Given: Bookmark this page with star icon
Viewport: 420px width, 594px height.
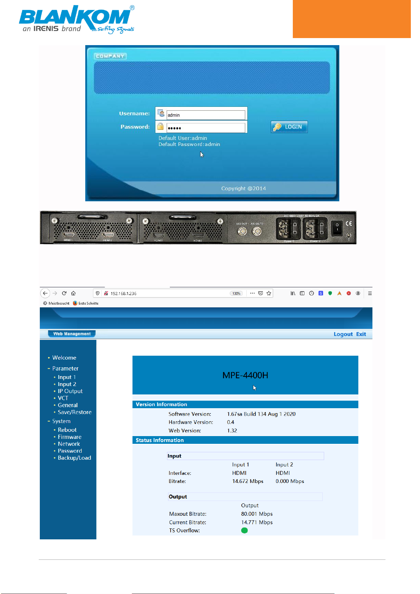Looking at the screenshot, I should point(269,293).
